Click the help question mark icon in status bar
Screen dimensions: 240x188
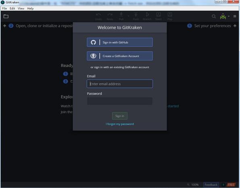point(223,185)
